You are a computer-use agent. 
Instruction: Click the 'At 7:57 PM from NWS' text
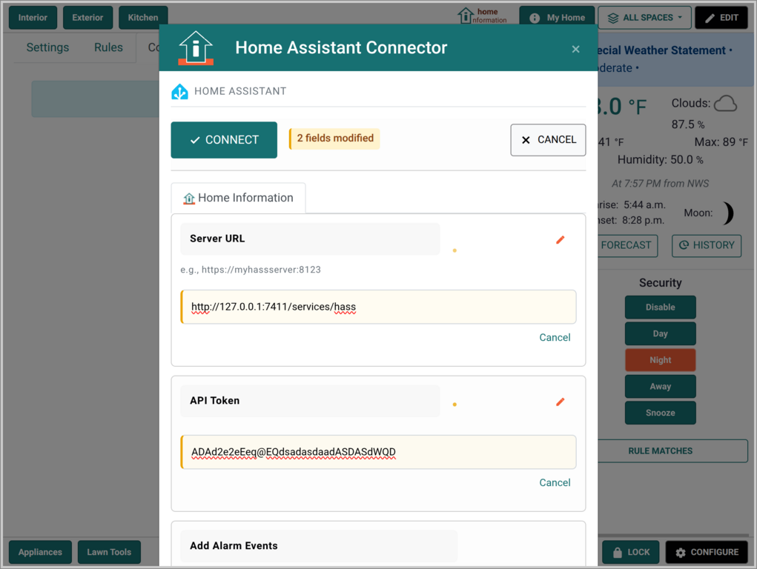pyautogui.click(x=660, y=184)
